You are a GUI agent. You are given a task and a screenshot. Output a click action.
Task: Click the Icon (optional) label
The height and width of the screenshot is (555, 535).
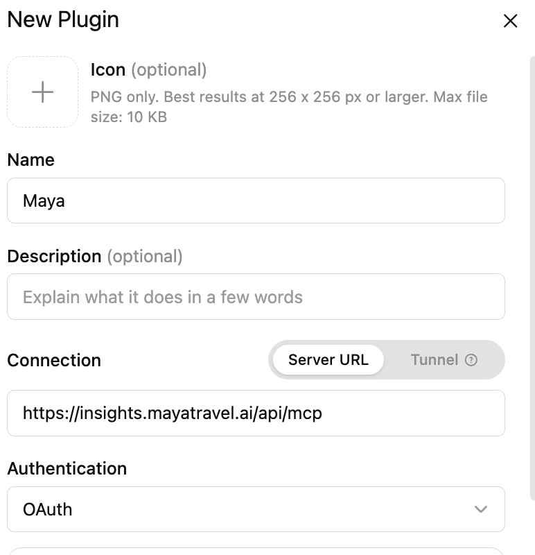coord(148,70)
